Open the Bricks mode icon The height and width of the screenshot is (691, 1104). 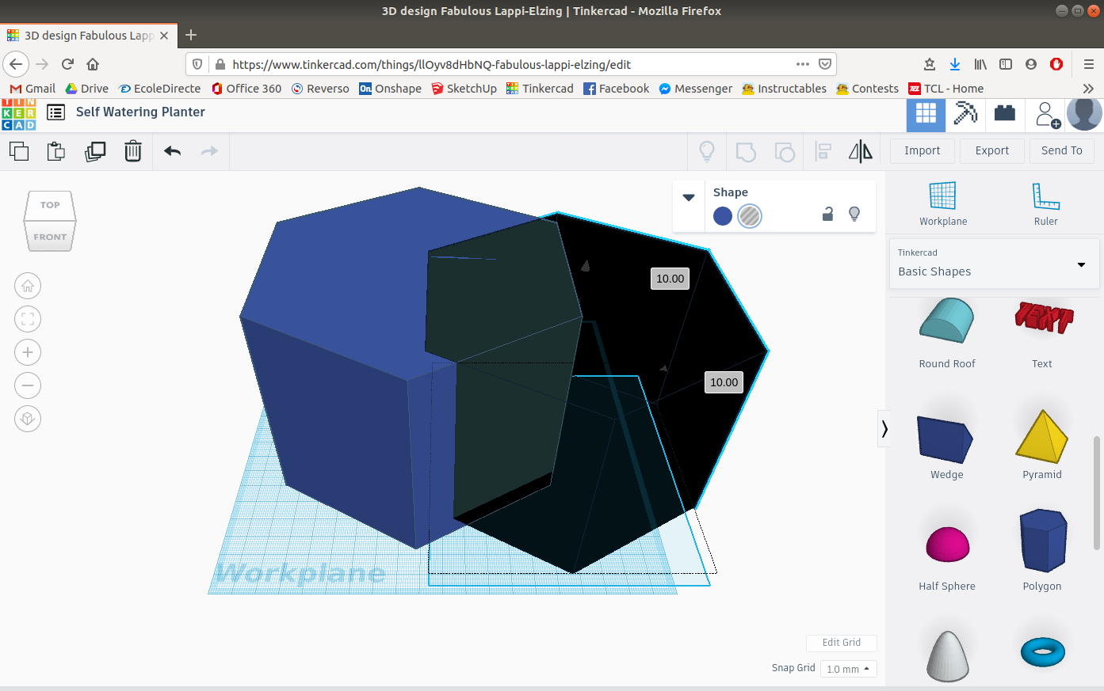1005,113
